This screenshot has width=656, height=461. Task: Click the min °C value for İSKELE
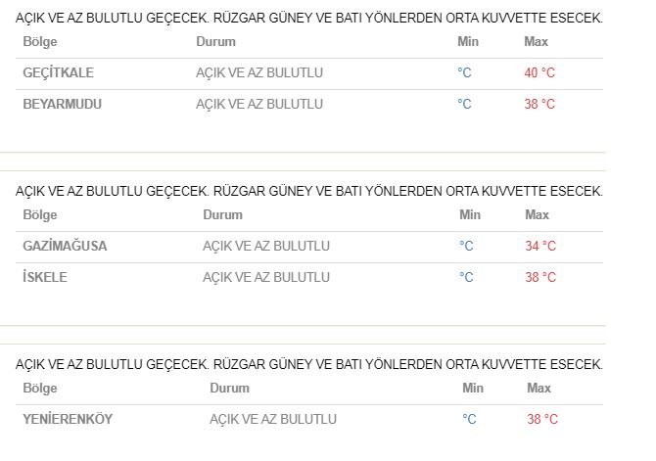click(x=466, y=278)
